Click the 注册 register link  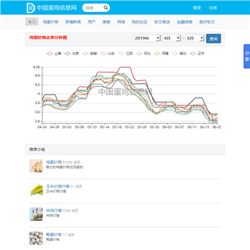(213, 8)
